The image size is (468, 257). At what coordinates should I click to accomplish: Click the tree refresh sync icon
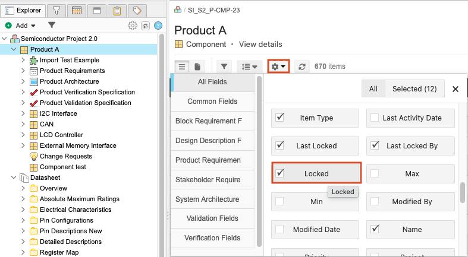[x=145, y=26]
